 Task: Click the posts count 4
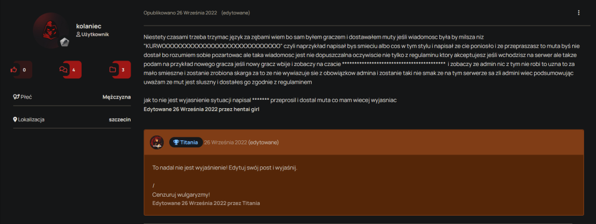(74, 70)
